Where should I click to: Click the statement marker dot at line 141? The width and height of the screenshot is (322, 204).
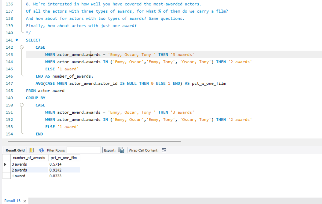click(x=17, y=40)
